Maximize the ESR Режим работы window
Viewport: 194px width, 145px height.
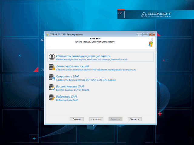(x=145, y=34)
